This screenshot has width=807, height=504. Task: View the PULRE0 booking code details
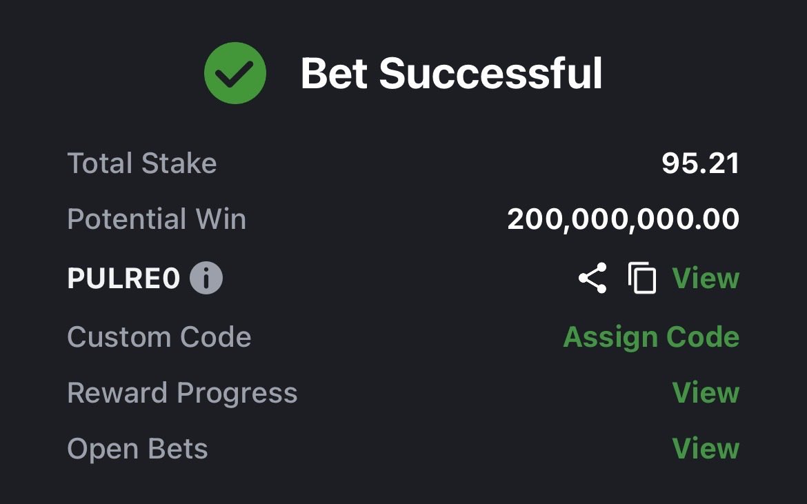(x=706, y=278)
